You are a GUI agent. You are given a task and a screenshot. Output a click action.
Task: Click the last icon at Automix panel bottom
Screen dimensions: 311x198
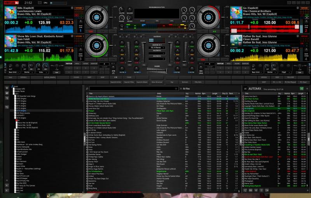point(267,190)
